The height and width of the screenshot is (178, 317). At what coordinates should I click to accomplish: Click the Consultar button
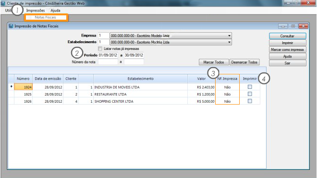click(x=287, y=36)
